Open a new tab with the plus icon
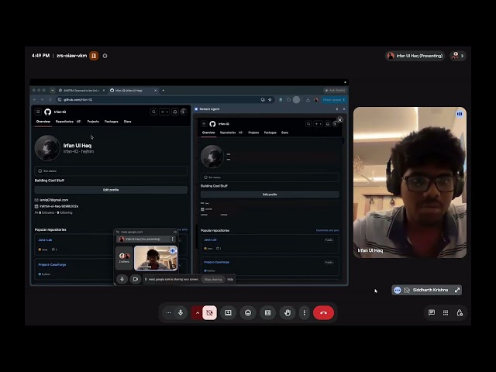 [164, 91]
